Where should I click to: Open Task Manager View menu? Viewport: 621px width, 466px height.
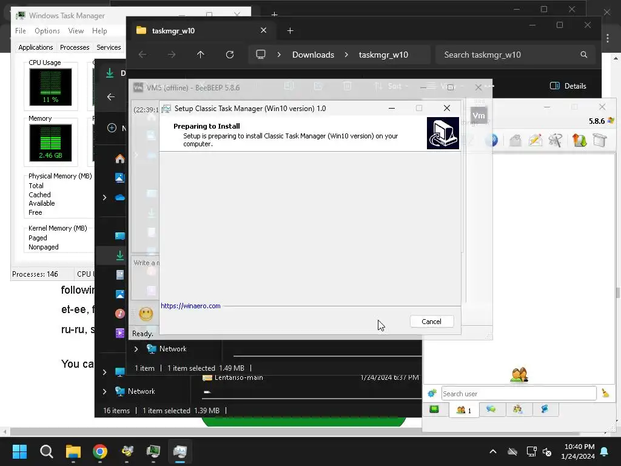[76, 30]
